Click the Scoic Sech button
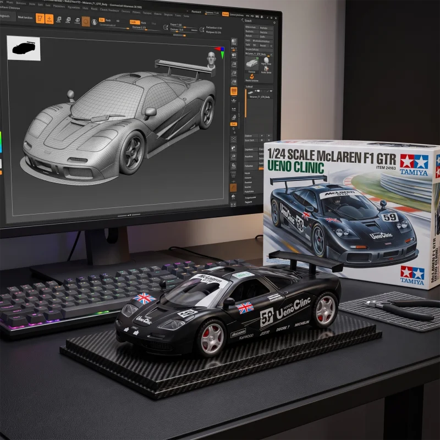The width and height of the screenshot is (440, 440). coord(251,140)
